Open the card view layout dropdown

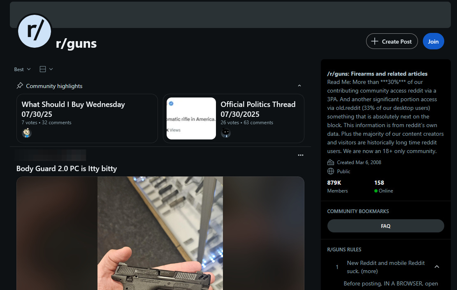(x=46, y=69)
